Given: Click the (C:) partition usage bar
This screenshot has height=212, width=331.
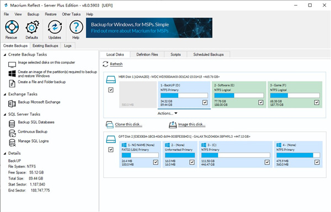Looking at the screenshot, I should pyautogui.click(x=236, y=155).
